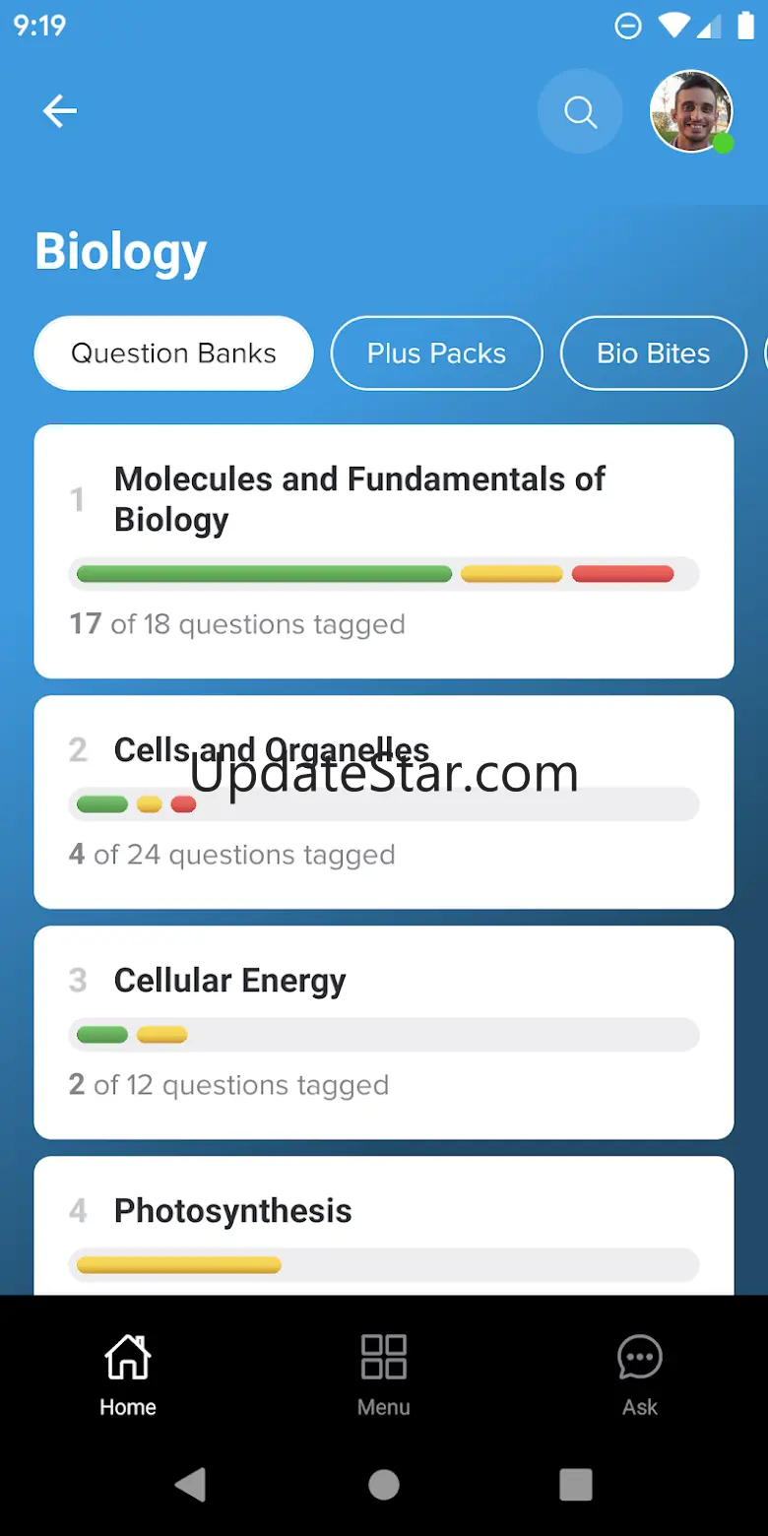Image resolution: width=768 pixels, height=1536 pixels.
Task: Open Cells and Organelles question bank
Action: [272, 750]
